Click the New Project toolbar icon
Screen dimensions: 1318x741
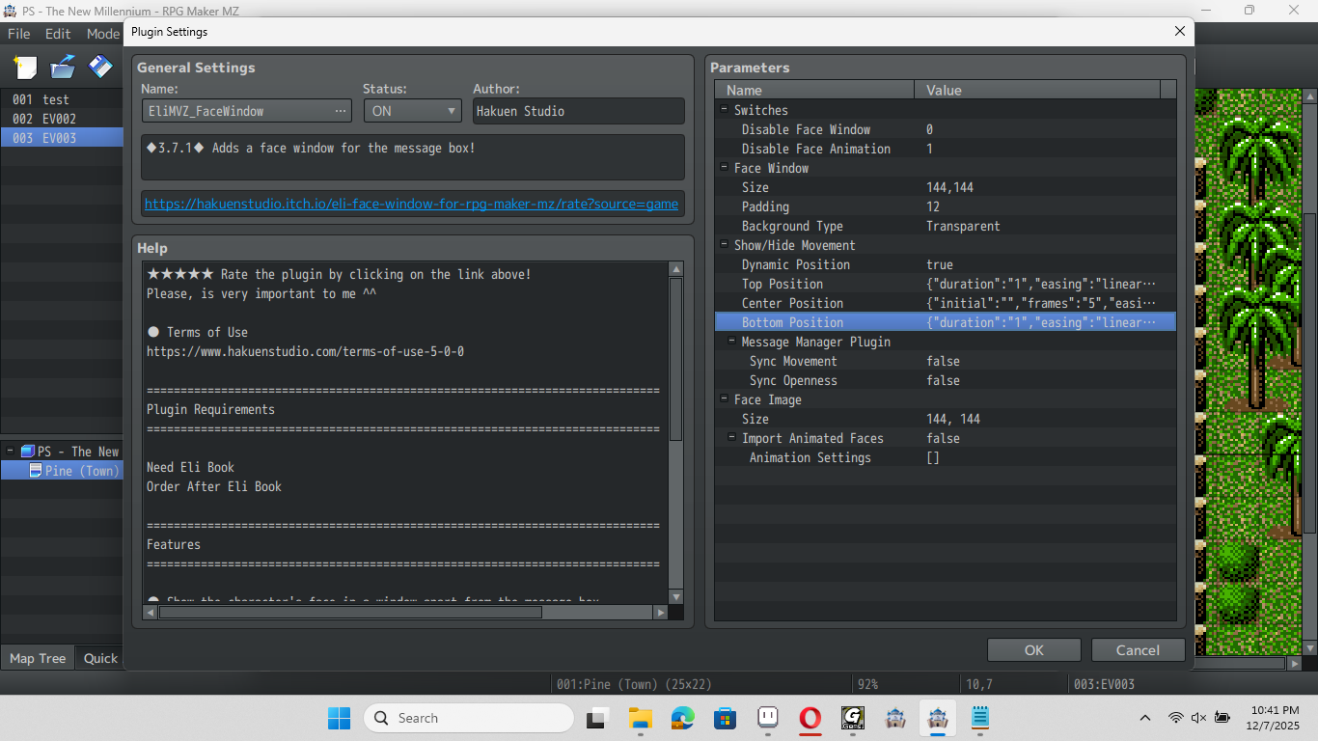point(25,68)
